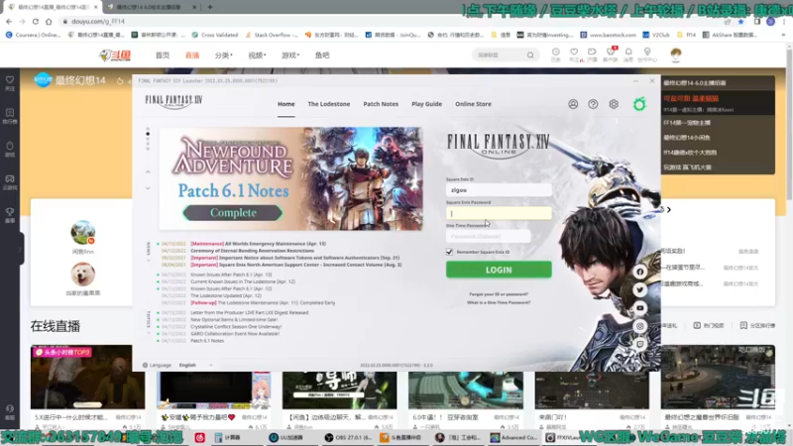The width and height of the screenshot is (793, 446).
Task: Go to browser home page
Action: point(49,21)
